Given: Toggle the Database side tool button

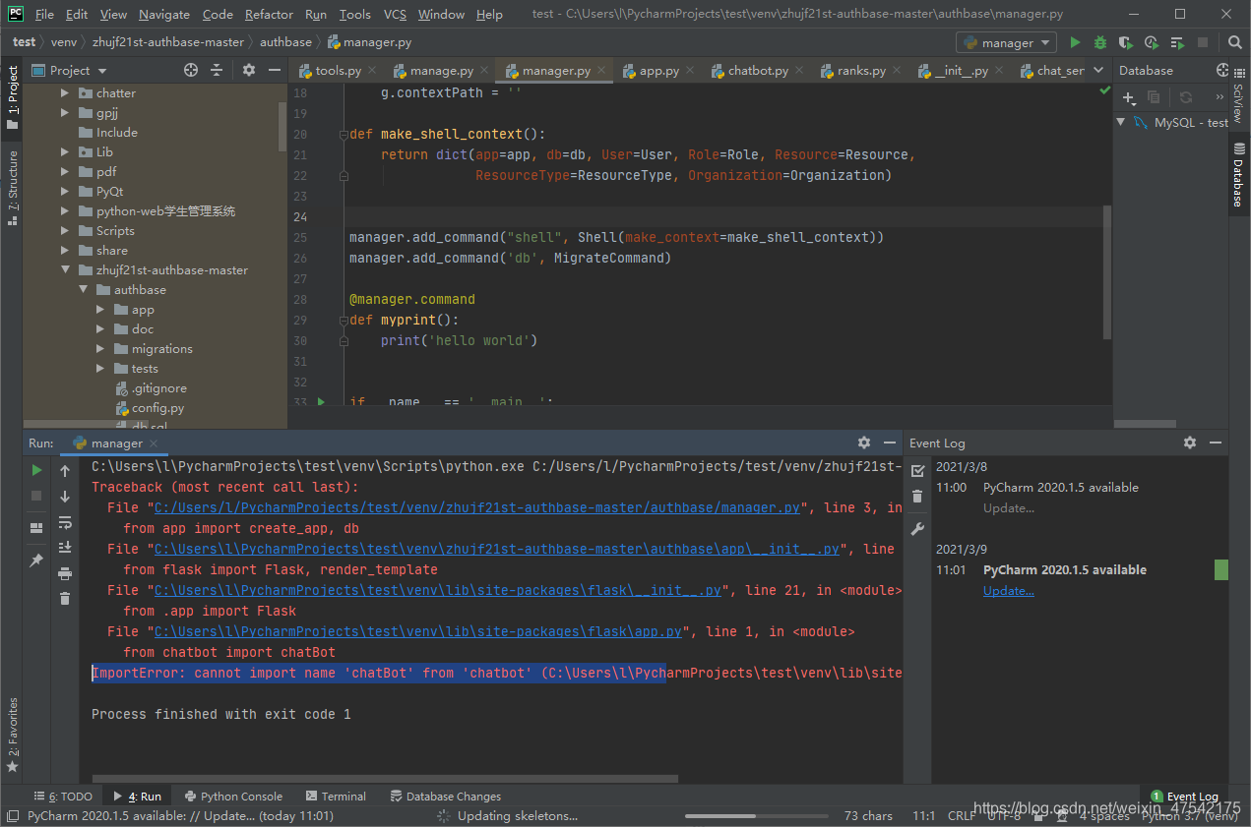Looking at the screenshot, I should coord(1238,175).
